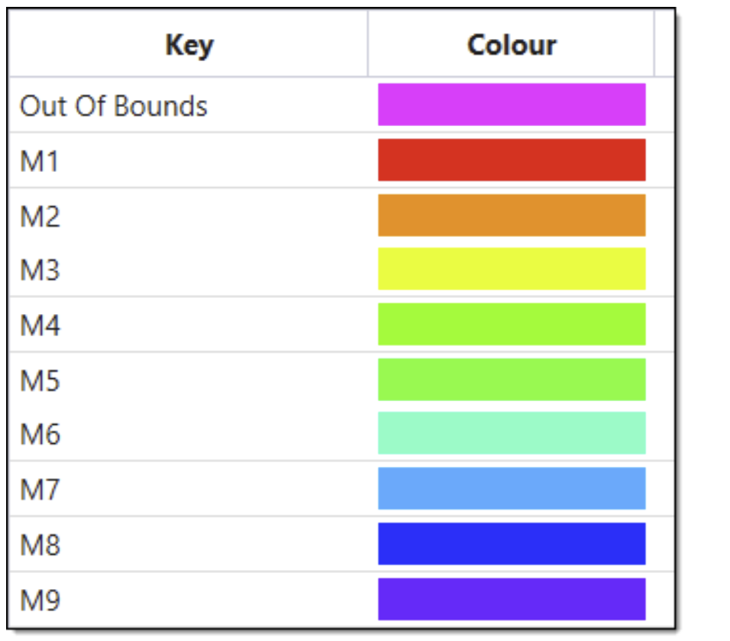Click the M3 key label
Viewport: 730px width, 641px height.
40,270
